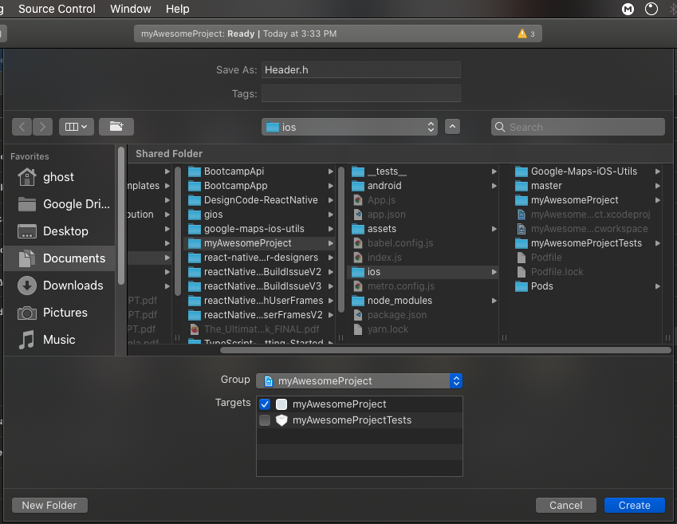Click the circular status icon in menu bar

[x=651, y=9]
